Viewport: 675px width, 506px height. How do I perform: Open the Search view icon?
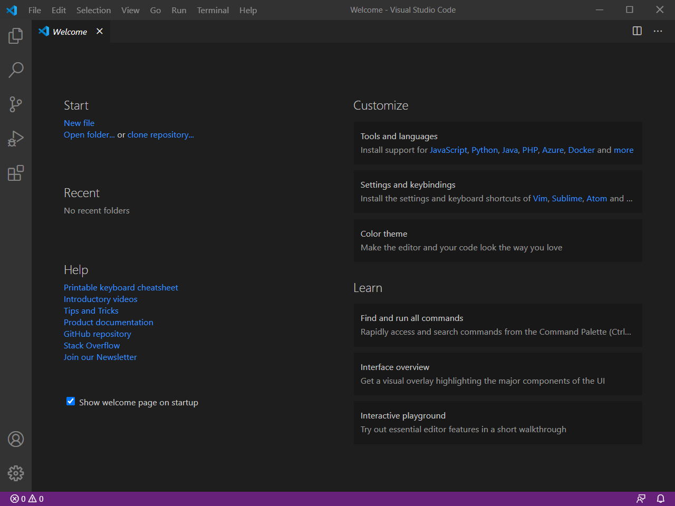click(16, 70)
